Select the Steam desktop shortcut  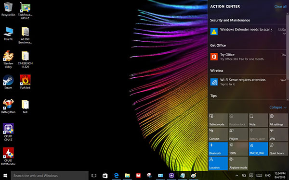[8, 82]
